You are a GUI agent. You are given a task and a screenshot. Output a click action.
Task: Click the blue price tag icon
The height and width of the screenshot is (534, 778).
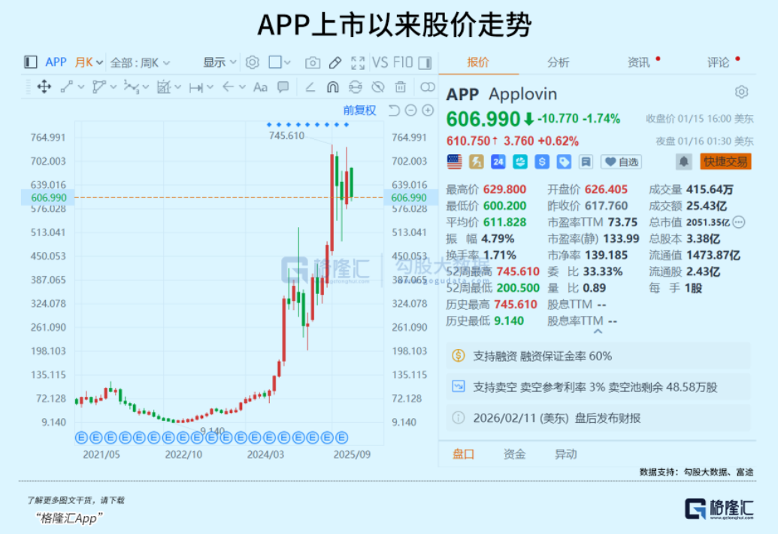[x=564, y=161]
